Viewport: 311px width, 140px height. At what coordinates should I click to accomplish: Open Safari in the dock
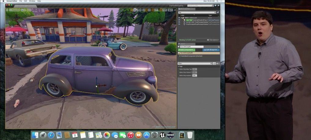coord(51,134)
